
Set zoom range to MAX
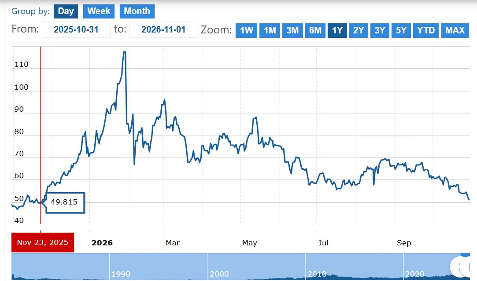(455, 30)
